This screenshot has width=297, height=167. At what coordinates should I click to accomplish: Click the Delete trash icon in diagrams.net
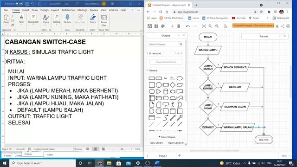(x=179, y=26)
